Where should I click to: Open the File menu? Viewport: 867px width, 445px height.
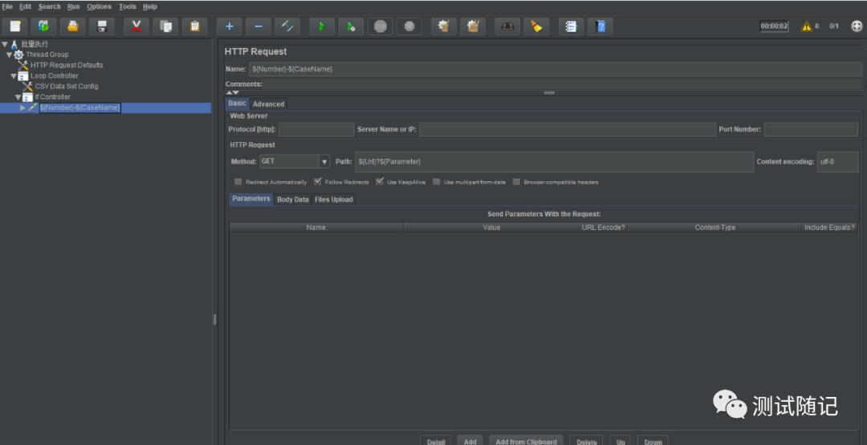(7, 6)
